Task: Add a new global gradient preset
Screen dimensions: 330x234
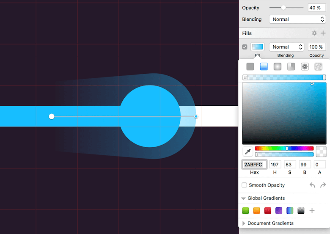Action: 312,211
